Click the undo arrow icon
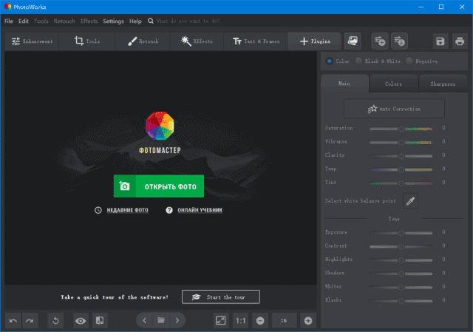Screen dimensions: 473x332 coord(13,320)
